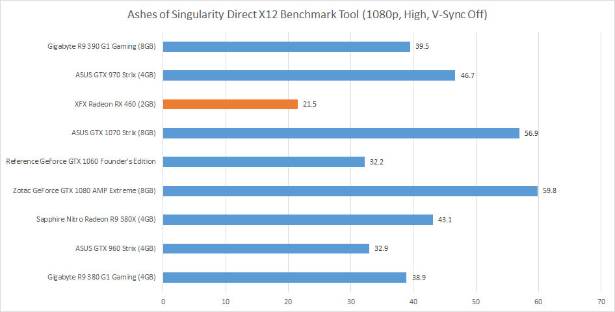615x312 pixels.
Task: Select the Sapphire Nitro Radeon R9 380X label
Action: (x=96, y=219)
